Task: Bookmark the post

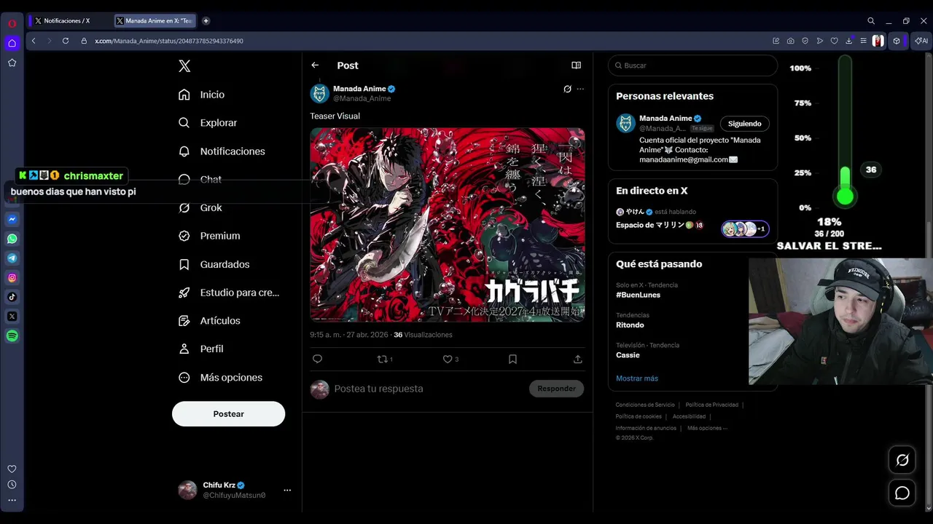Action: [512, 359]
